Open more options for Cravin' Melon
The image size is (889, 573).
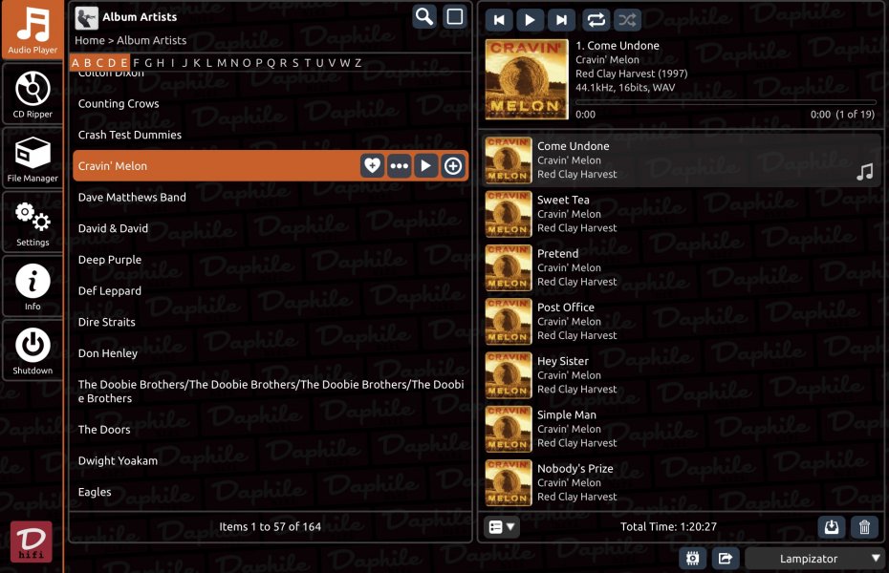[400, 166]
